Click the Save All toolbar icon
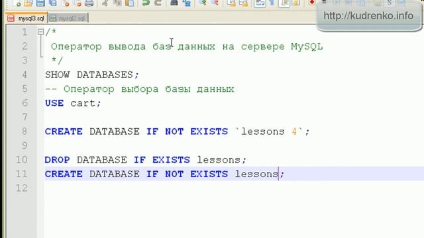Viewport: 424px width, 238px height. point(53,3)
